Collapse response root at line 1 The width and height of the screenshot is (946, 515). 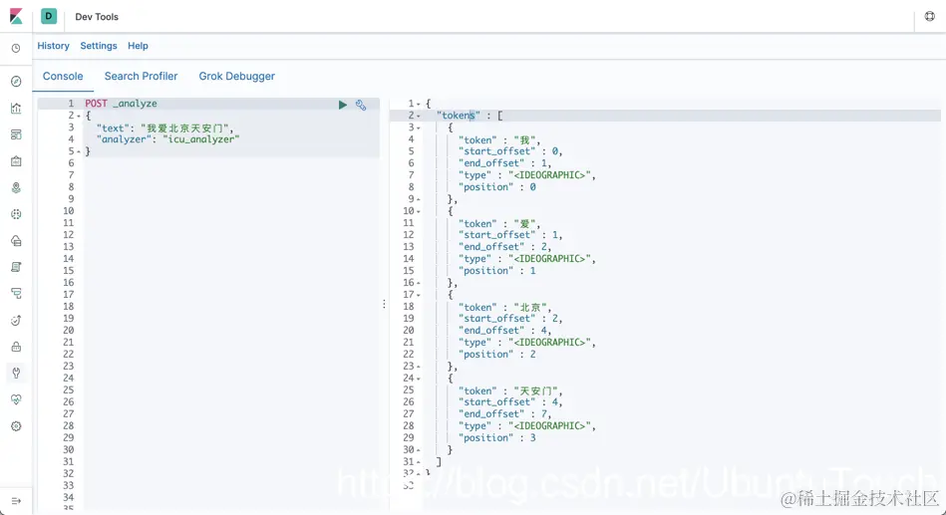(x=418, y=105)
